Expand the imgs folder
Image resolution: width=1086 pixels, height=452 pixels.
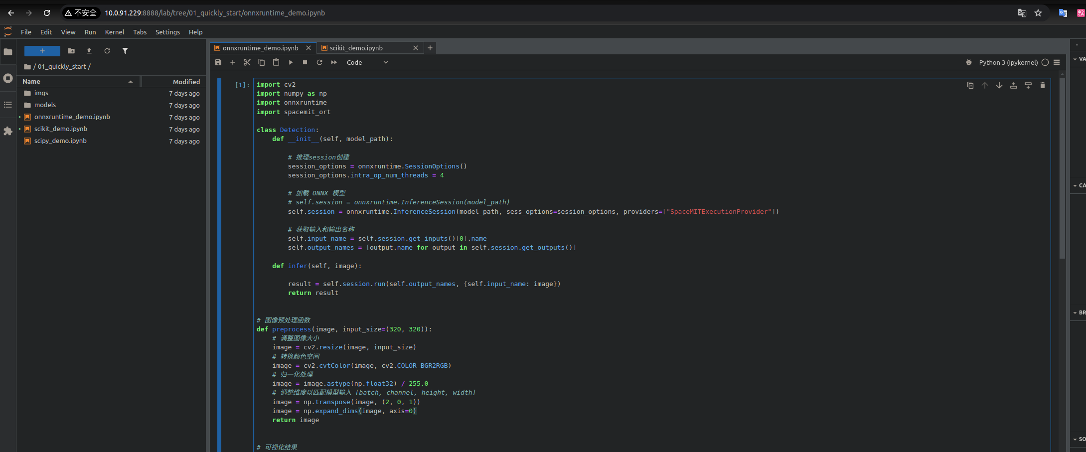coord(41,93)
